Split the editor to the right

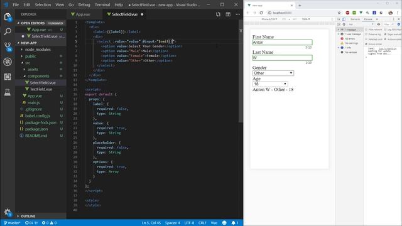pyautogui.click(x=228, y=14)
